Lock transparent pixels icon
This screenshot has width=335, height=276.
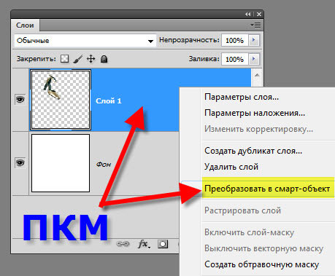click(x=64, y=59)
